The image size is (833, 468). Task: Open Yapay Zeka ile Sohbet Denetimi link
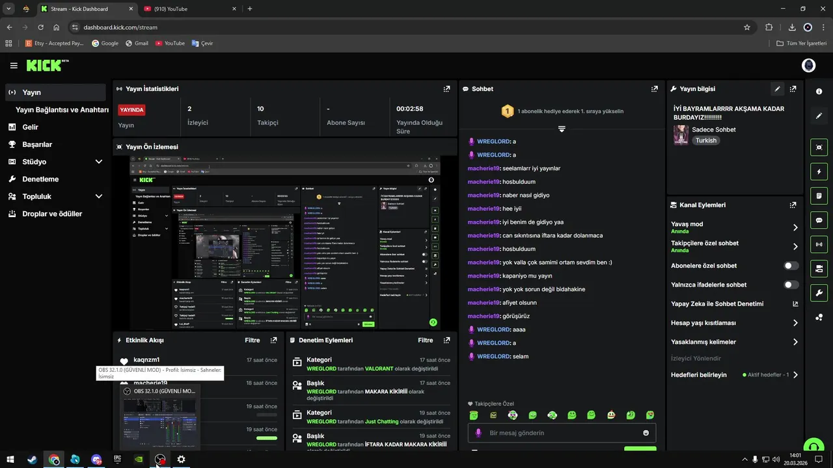(734, 304)
